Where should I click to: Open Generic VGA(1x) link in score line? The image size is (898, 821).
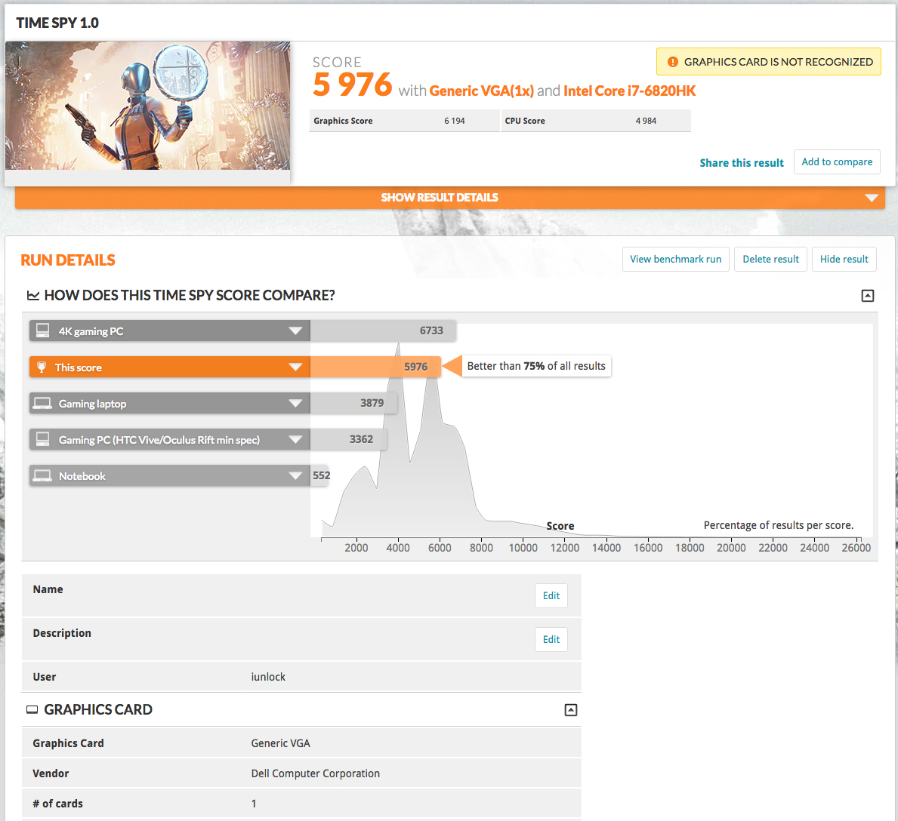click(x=482, y=91)
